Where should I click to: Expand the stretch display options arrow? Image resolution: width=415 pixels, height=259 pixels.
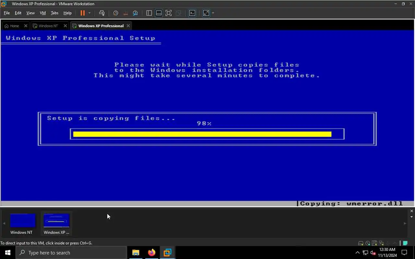(213, 13)
